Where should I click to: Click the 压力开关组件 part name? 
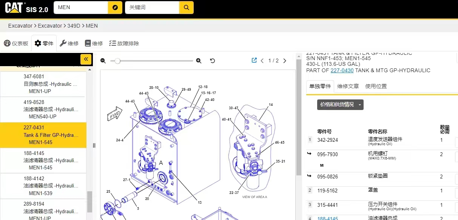382,204
